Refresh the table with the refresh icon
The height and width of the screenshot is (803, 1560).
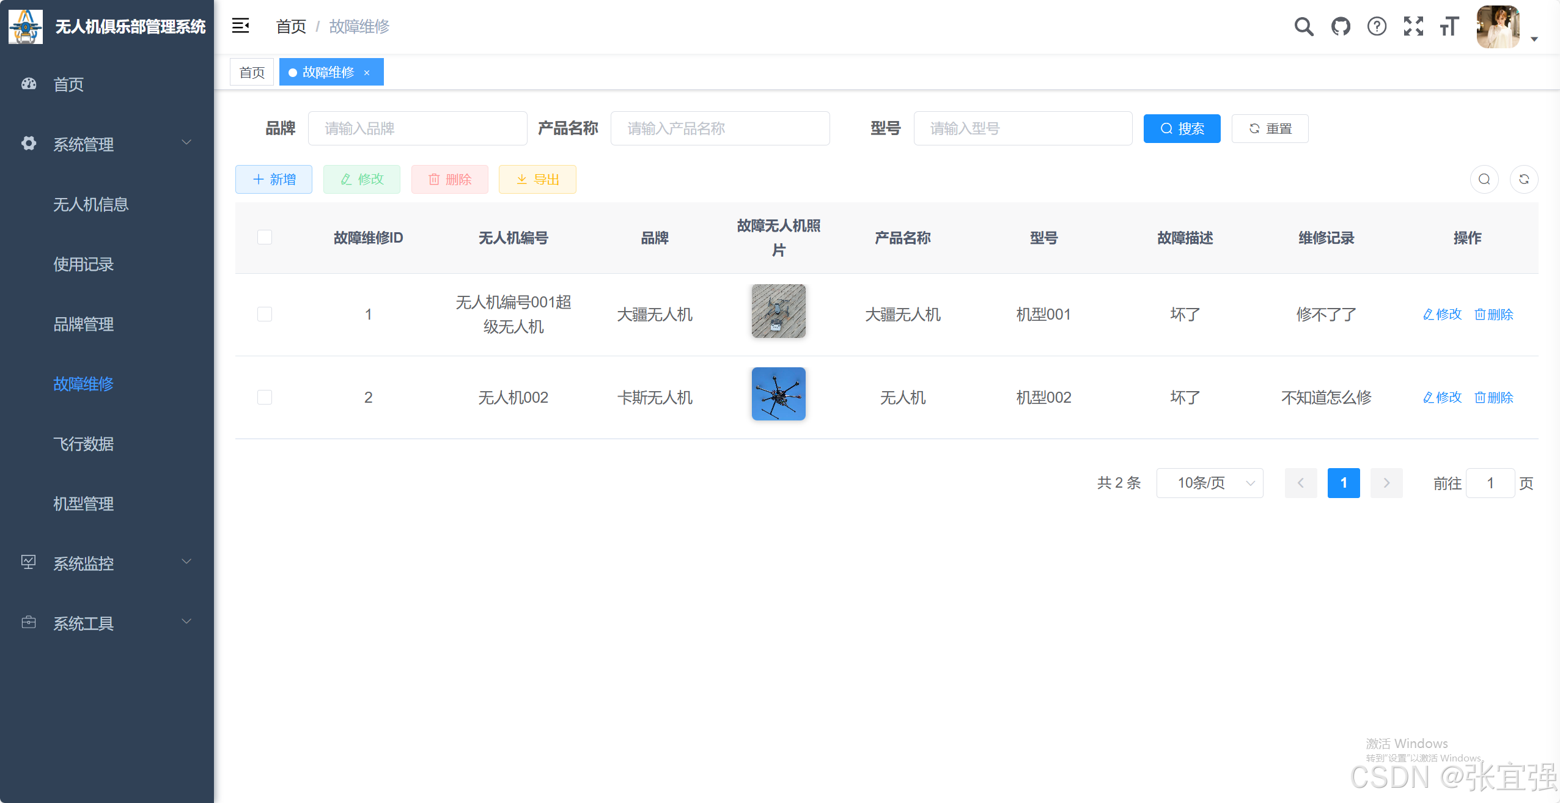click(x=1525, y=179)
